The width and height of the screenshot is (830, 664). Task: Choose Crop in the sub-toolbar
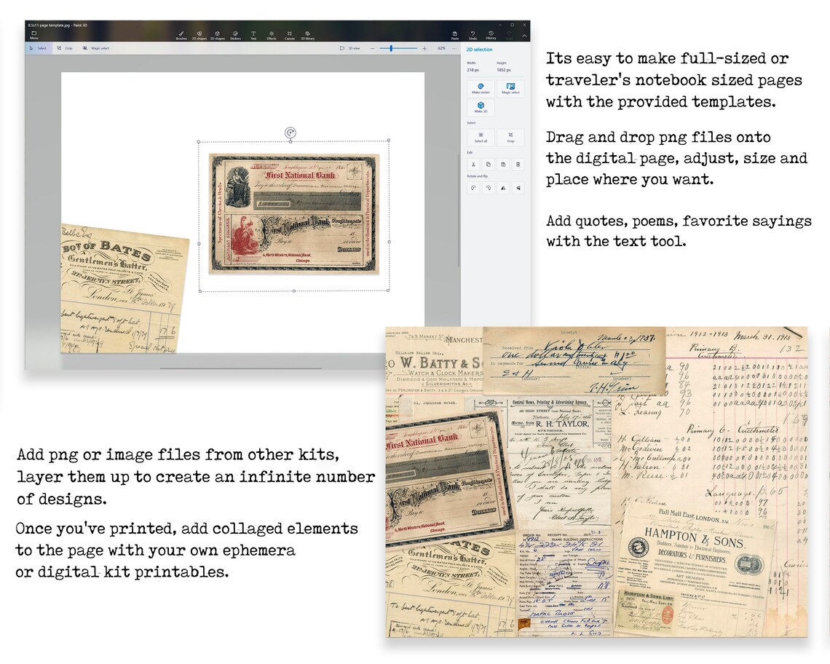(x=65, y=48)
